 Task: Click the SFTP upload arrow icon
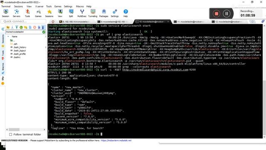[x=17, y=27]
